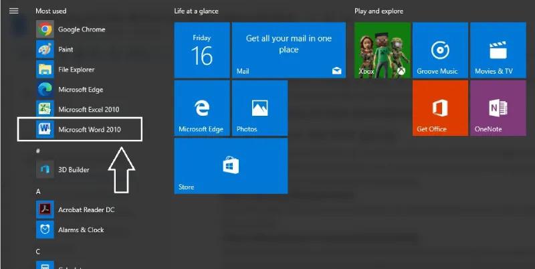The image size is (535, 269).
Task: Click the Play and explore group title
Action: (x=379, y=11)
